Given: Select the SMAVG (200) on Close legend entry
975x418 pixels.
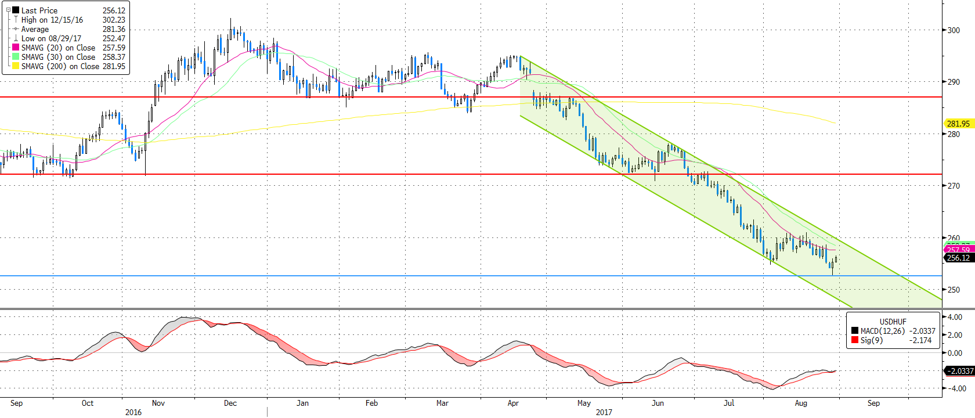Looking at the screenshot, I should 60,66.
